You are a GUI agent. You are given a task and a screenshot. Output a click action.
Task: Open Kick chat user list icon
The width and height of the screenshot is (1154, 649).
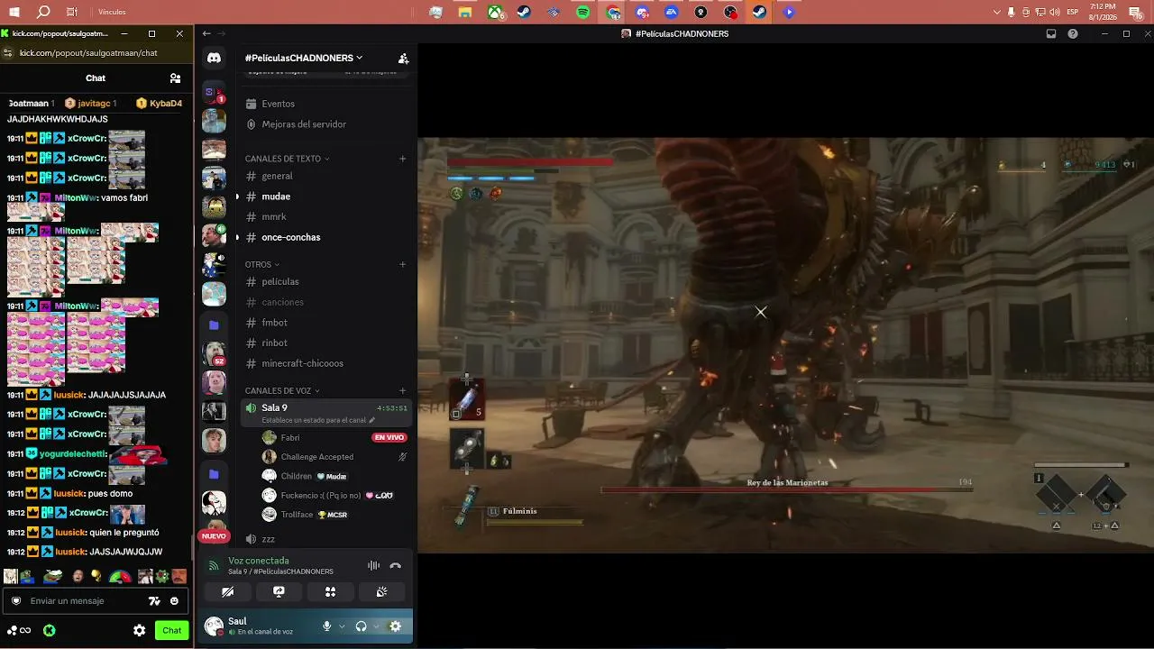click(x=175, y=78)
